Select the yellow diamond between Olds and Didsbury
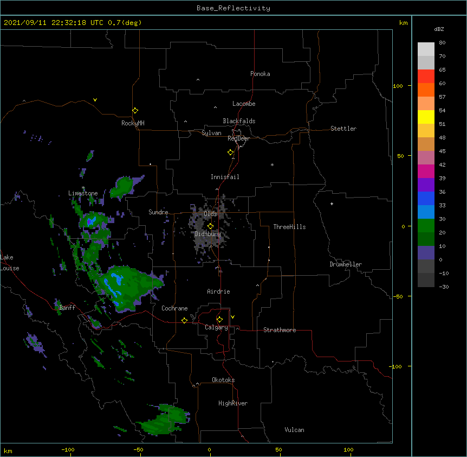This screenshot has height=457, width=467. [211, 226]
